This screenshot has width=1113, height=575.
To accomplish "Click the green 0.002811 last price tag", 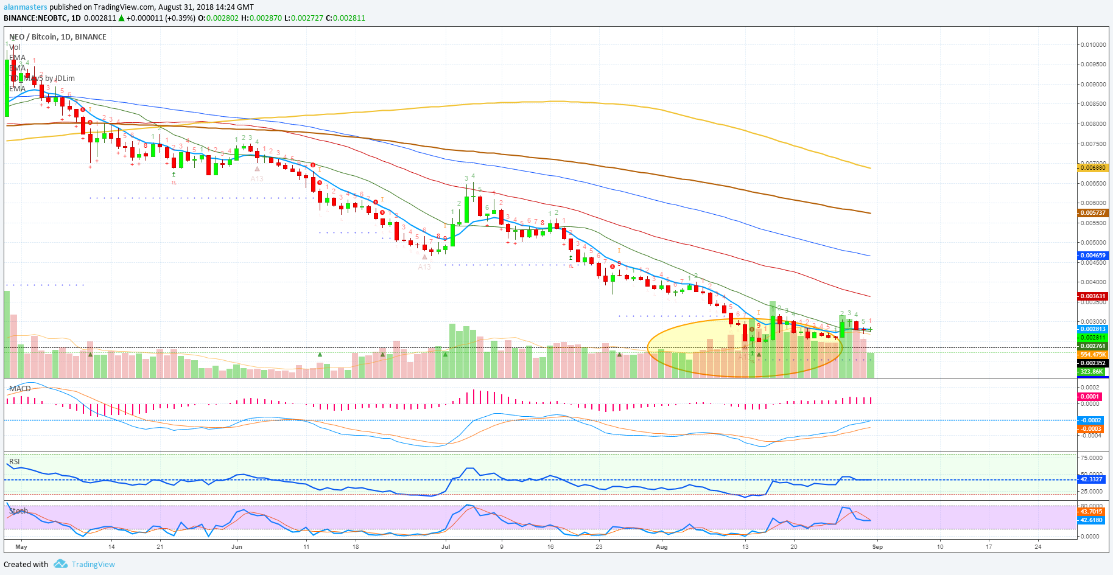I will click(x=1093, y=337).
